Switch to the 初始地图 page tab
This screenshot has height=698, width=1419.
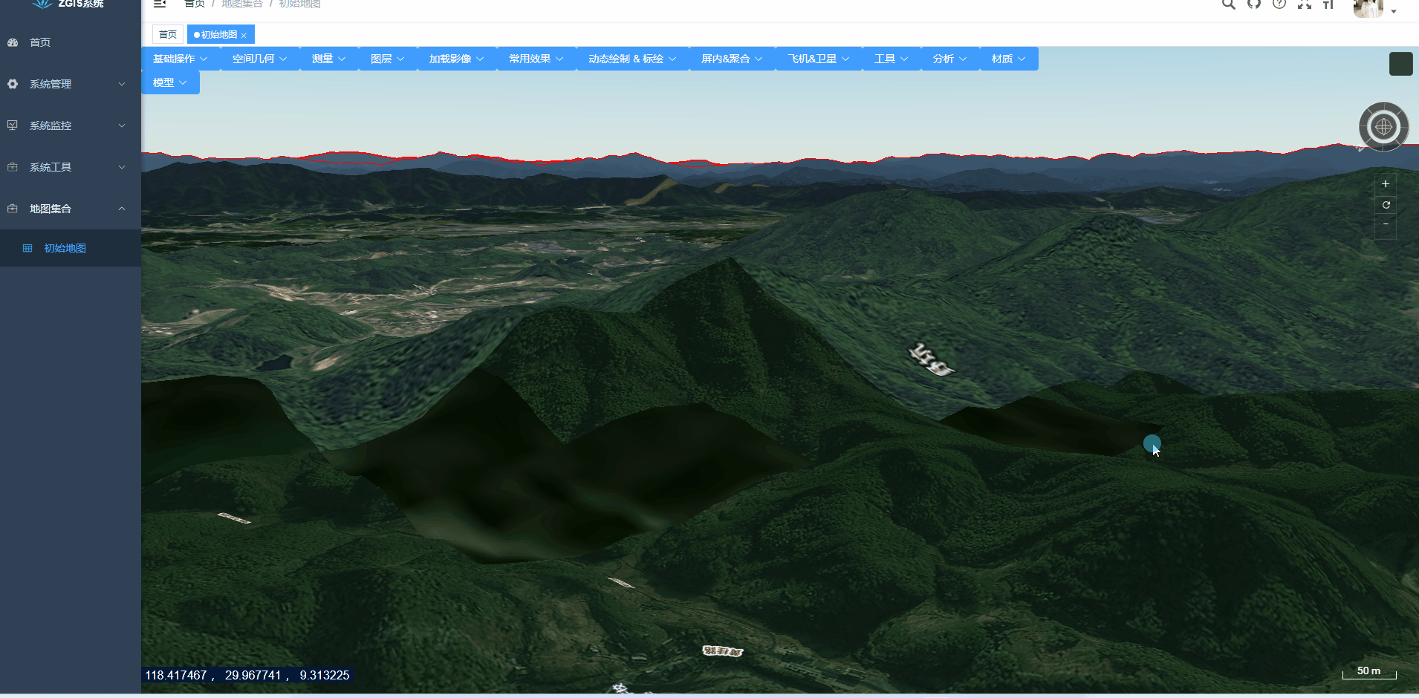click(x=221, y=35)
